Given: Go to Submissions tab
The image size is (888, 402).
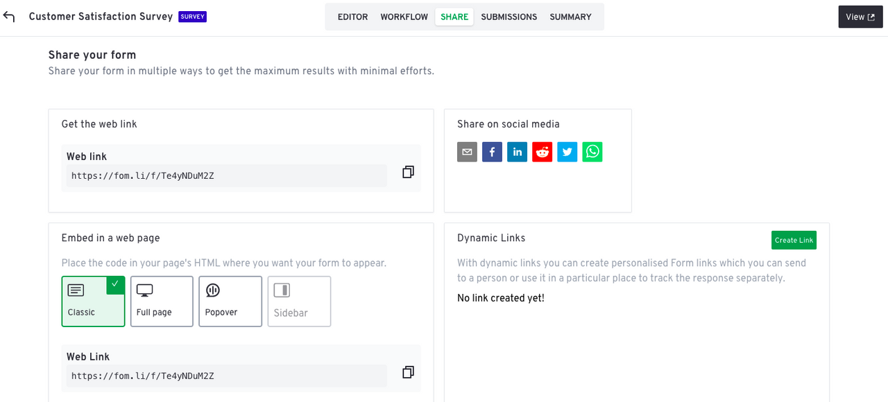Looking at the screenshot, I should click(x=509, y=17).
